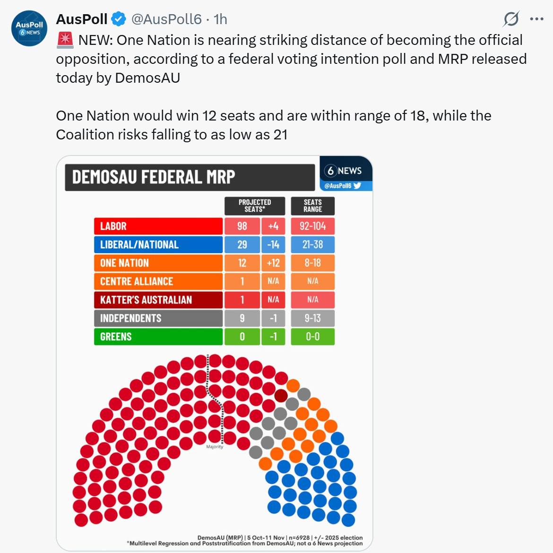Click the @AusPoll6 handle in tweet header
This screenshot has height=553, width=553.
pos(166,19)
